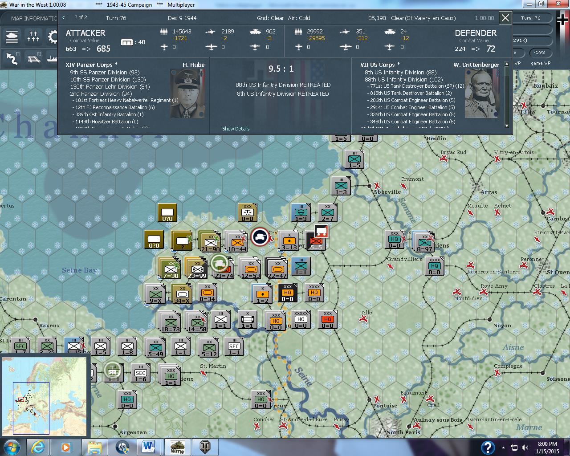Click W. Crittenberger commander portrait
Screen dimensions: 570x456
tap(482, 93)
